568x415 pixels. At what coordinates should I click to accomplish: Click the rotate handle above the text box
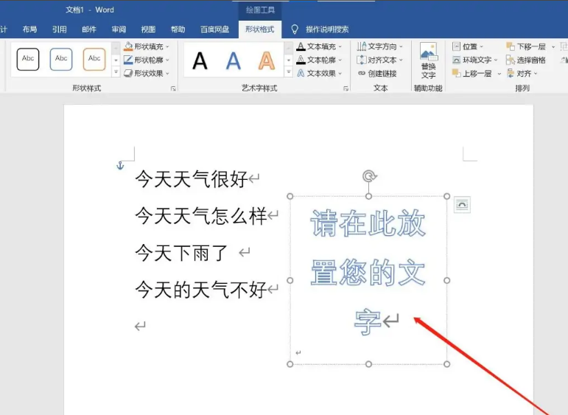pos(369,176)
